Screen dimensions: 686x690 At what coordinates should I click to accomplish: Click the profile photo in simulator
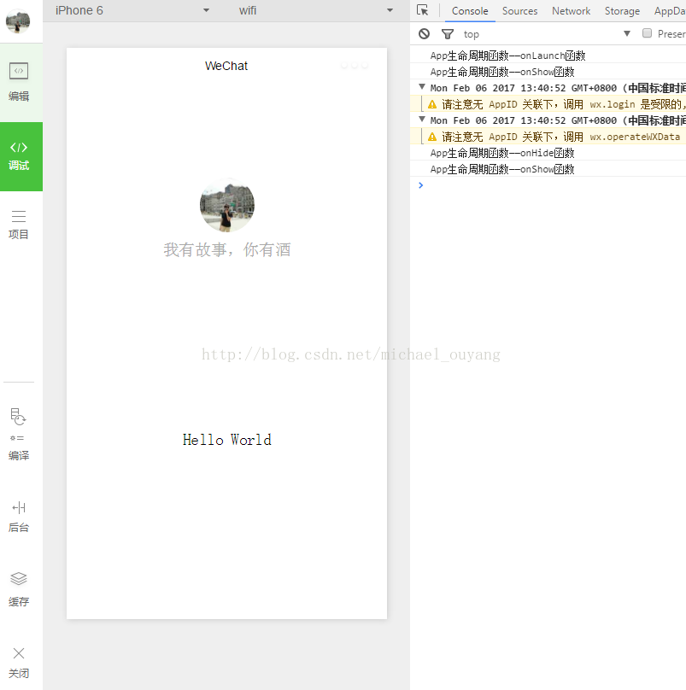coord(226,205)
